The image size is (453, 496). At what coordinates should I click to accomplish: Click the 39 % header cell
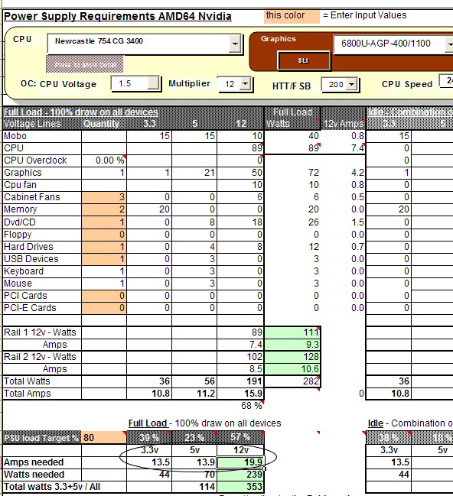coord(149,438)
